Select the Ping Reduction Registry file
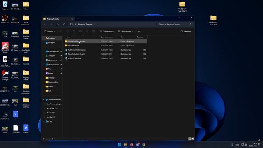The height and width of the screenshot is (148, 263). (106, 54)
